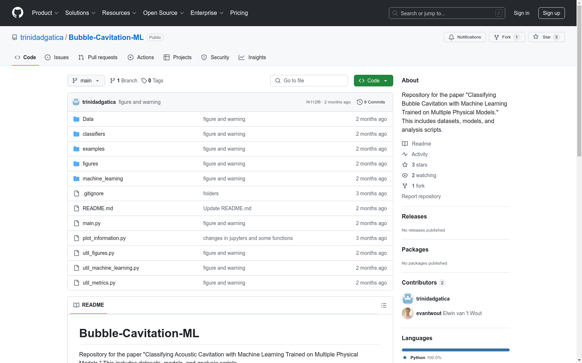Click the util_metrics.py file icon
Viewport: 582px width, 363px height.
[x=76, y=283]
